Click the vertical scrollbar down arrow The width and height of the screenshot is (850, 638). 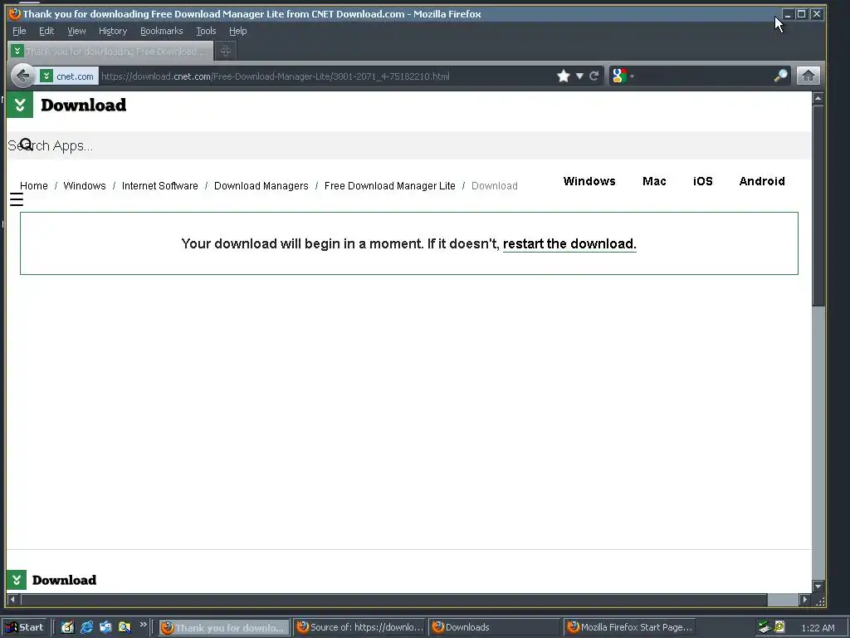coord(818,586)
